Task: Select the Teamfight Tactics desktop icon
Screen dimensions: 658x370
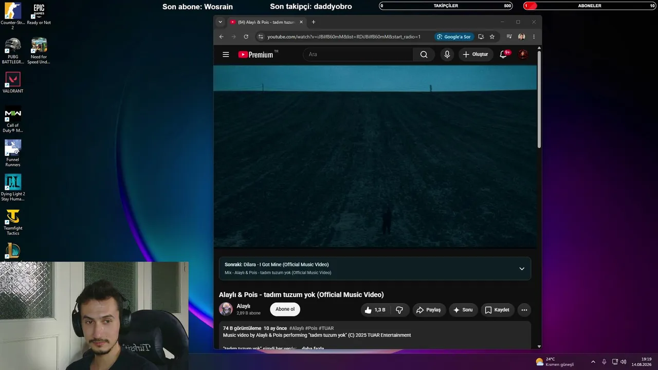Action: (x=13, y=223)
